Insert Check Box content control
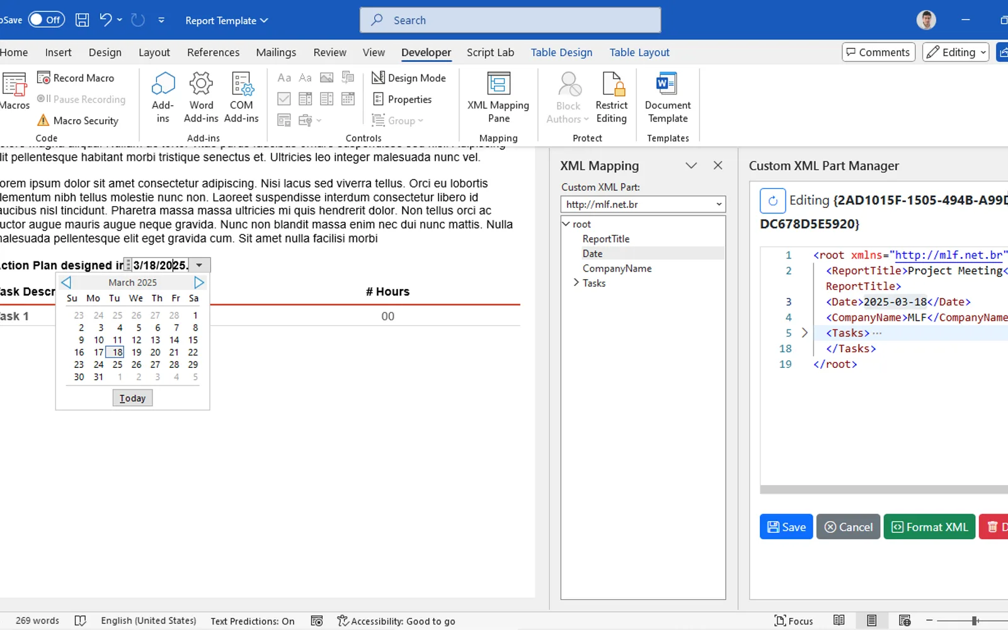Viewport: 1008px width, 630px height. pos(284,99)
